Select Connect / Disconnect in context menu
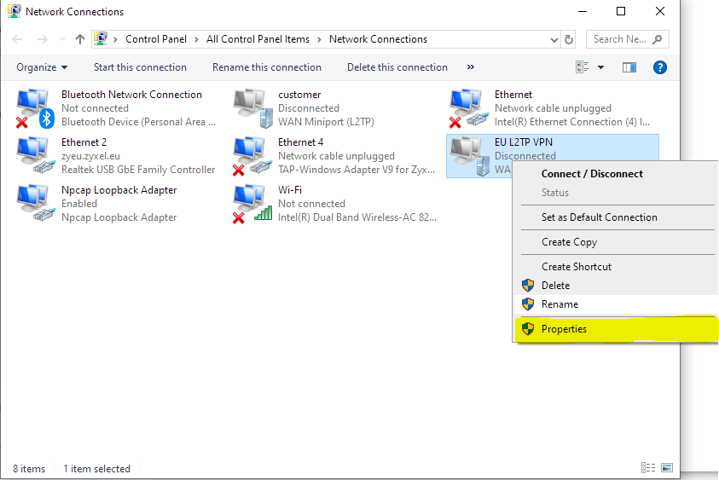Viewport: 719px width, 480px height. point(592,174)
